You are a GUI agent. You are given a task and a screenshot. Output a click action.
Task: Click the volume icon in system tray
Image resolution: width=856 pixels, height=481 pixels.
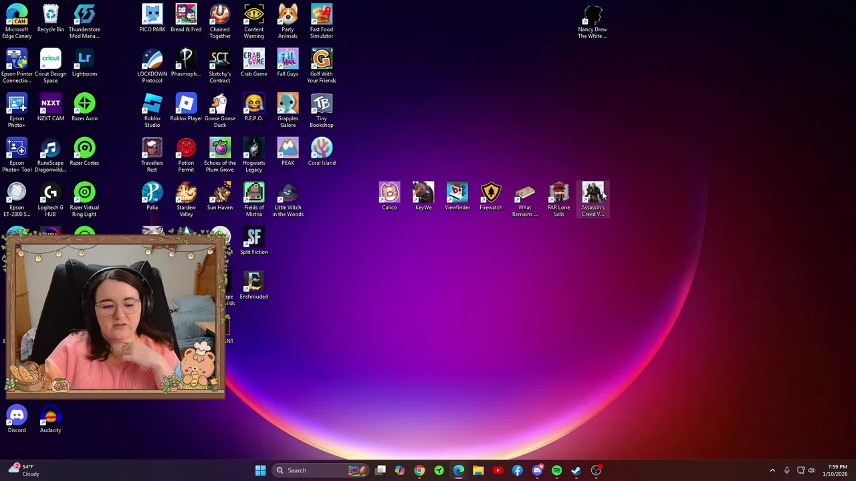(x=811, y=470)
